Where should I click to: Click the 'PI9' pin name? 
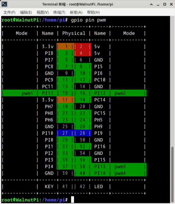tap(98, 133)
